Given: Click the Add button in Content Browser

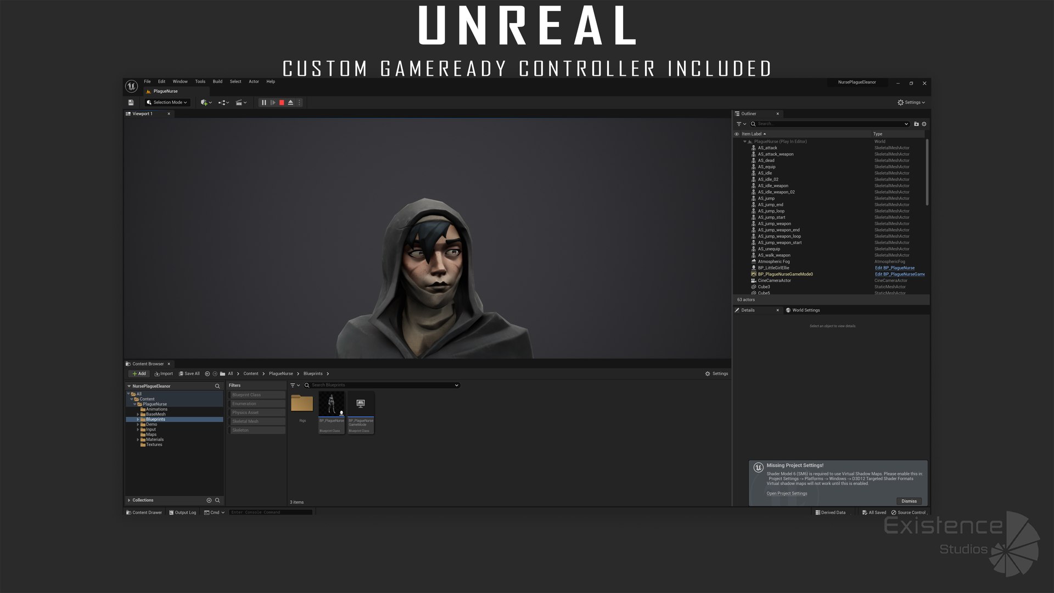Looking at the screenshot, I should point(139,374).
